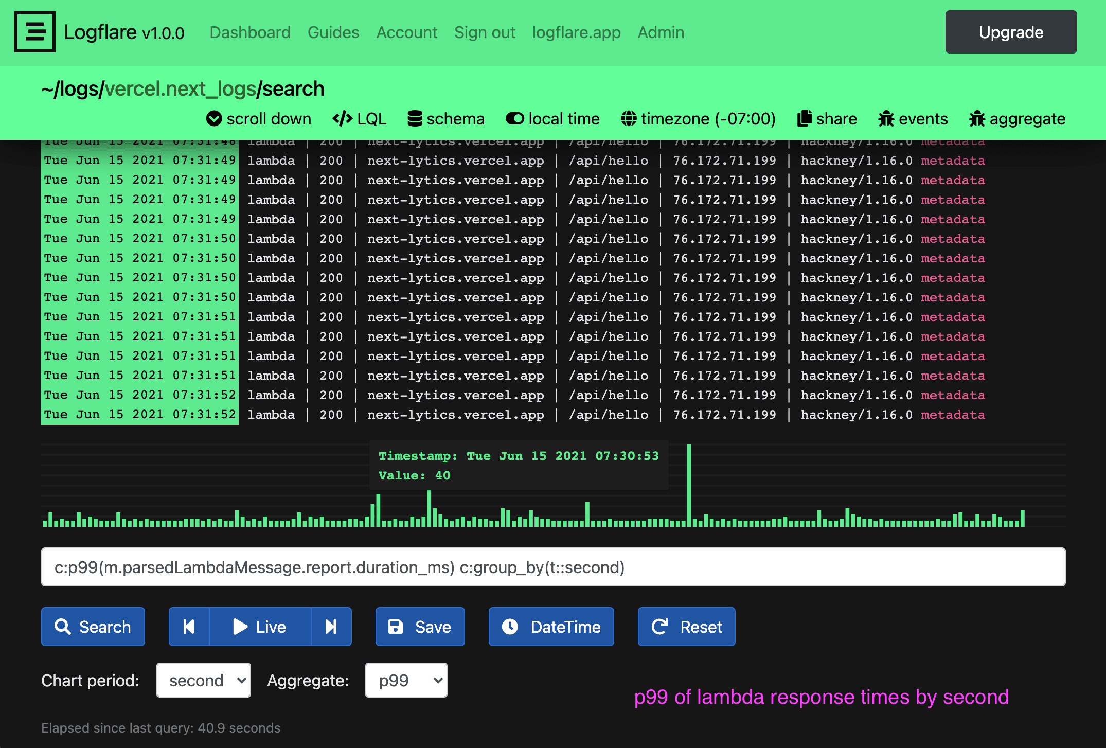
Task: Switch to events view
Action: pyautogui.click(x=886, y=118)
